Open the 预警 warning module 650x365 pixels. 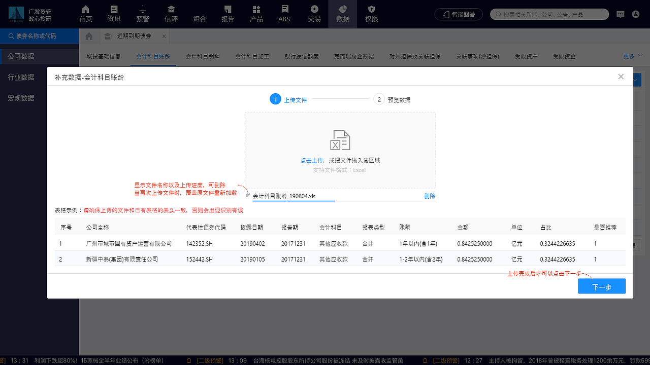(x=142, y=14)
